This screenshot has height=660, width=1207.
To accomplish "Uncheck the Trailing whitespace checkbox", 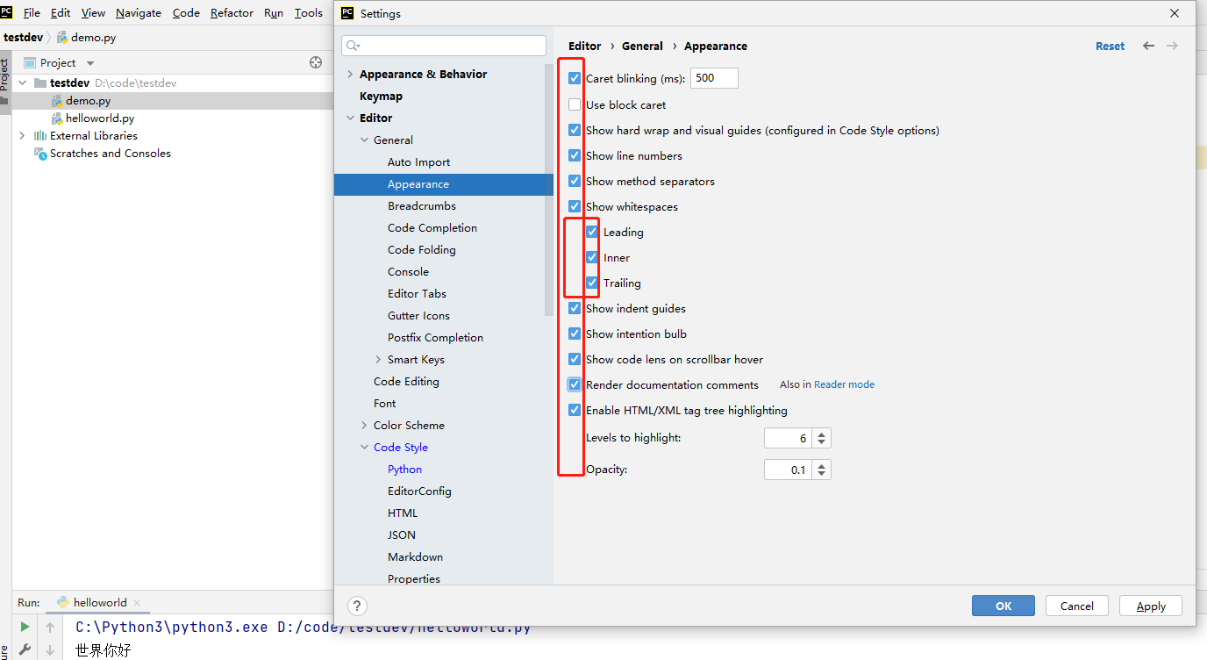I will 592,283.
